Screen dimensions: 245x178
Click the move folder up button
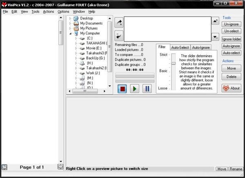coord(215,21)
